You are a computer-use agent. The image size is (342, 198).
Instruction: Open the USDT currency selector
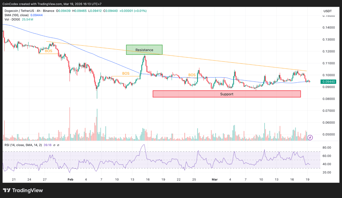[327, 11]
